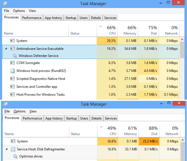The height and width of the screenshot is (161, 187).
Task: Sort by Network column in top Task Manager
Action: [169, 31]
